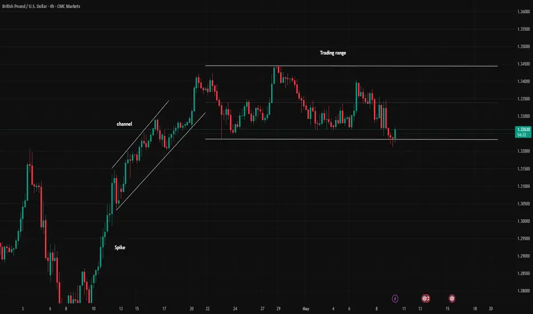Screen dimensions: 533x314
Task: Click the date 22 on time axis
Action: tap(208, 308)
